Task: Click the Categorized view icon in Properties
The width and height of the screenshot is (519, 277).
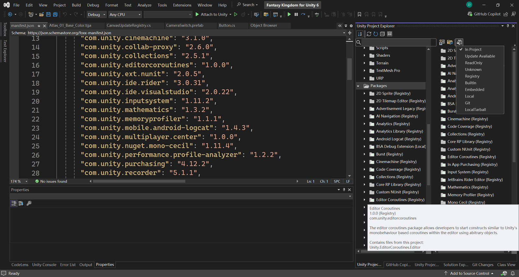Action: point(14,203)
